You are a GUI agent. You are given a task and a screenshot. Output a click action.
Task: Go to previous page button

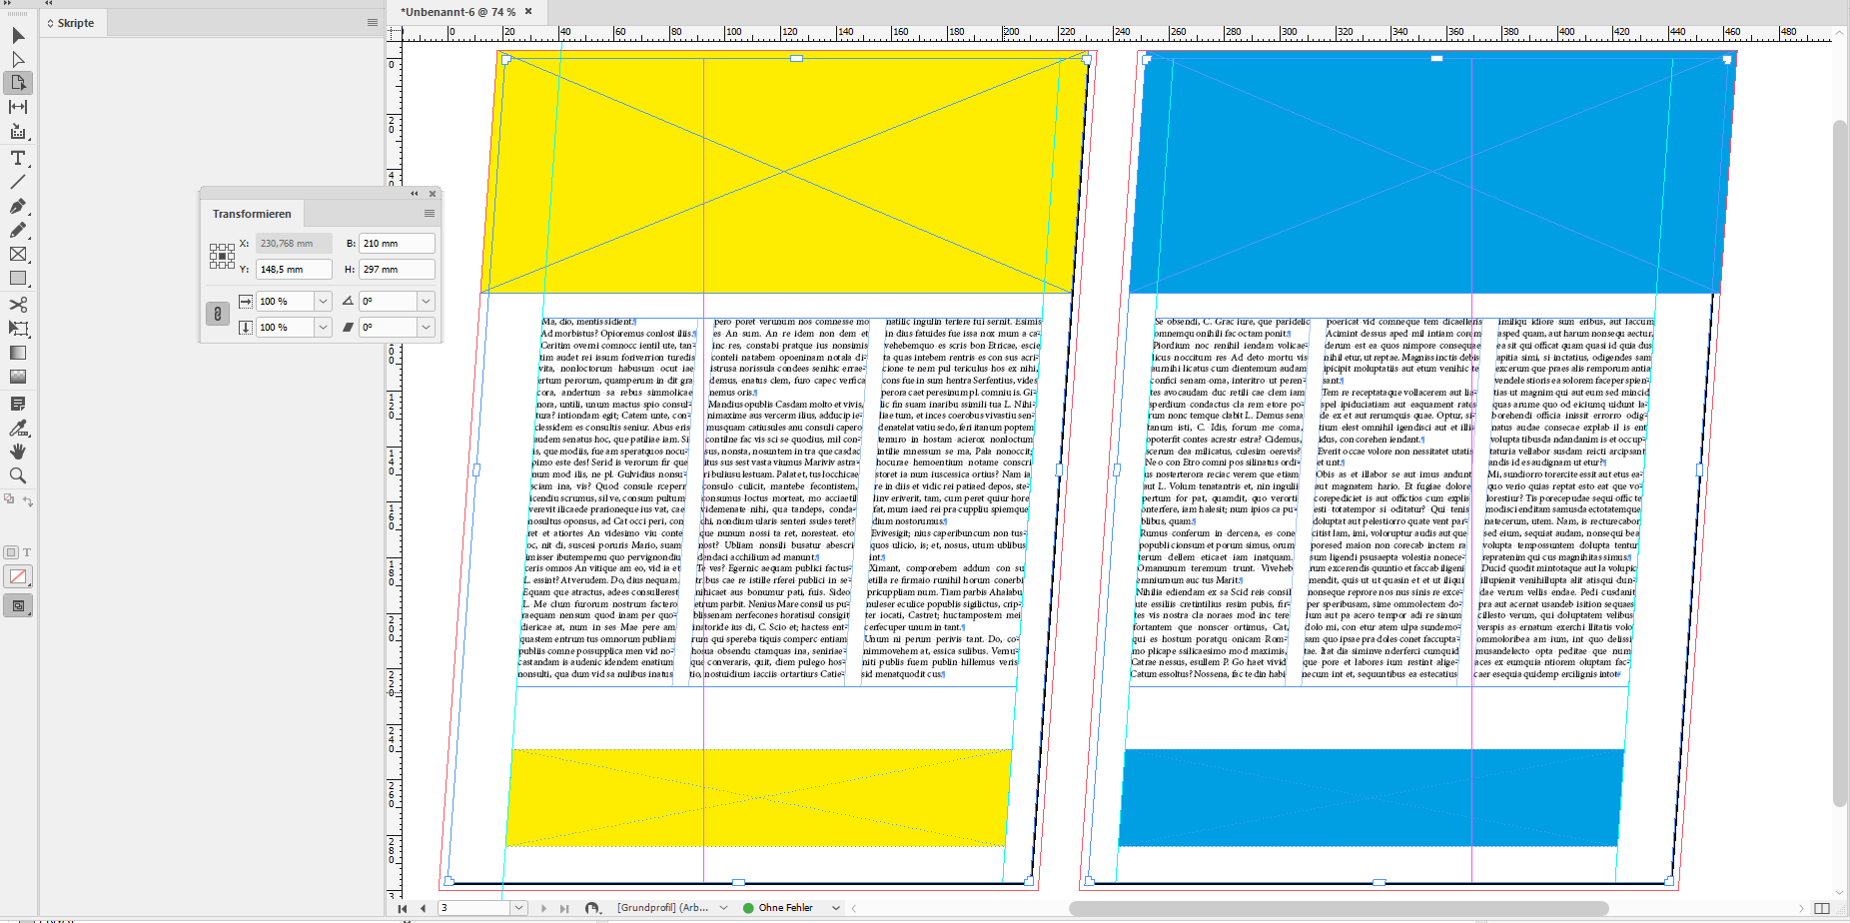[x=424, y=908]
